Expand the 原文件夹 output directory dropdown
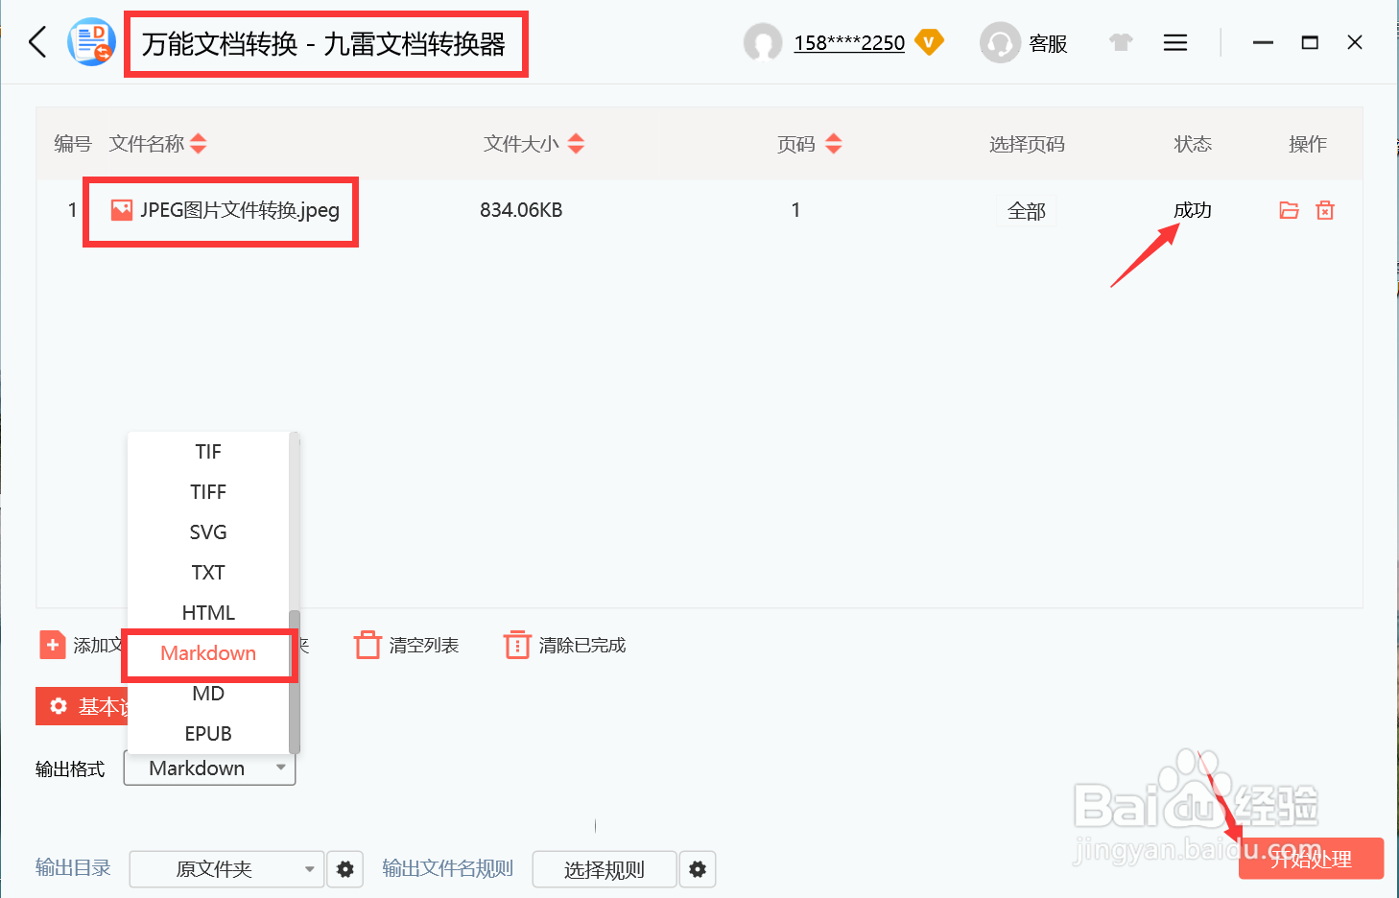 coord(226,869)
